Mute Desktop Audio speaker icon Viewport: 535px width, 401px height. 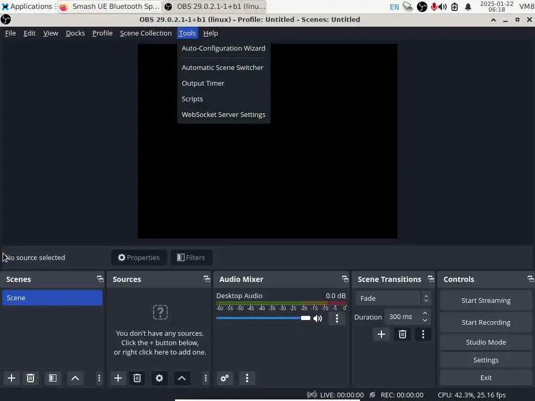[x=318, y=319]
